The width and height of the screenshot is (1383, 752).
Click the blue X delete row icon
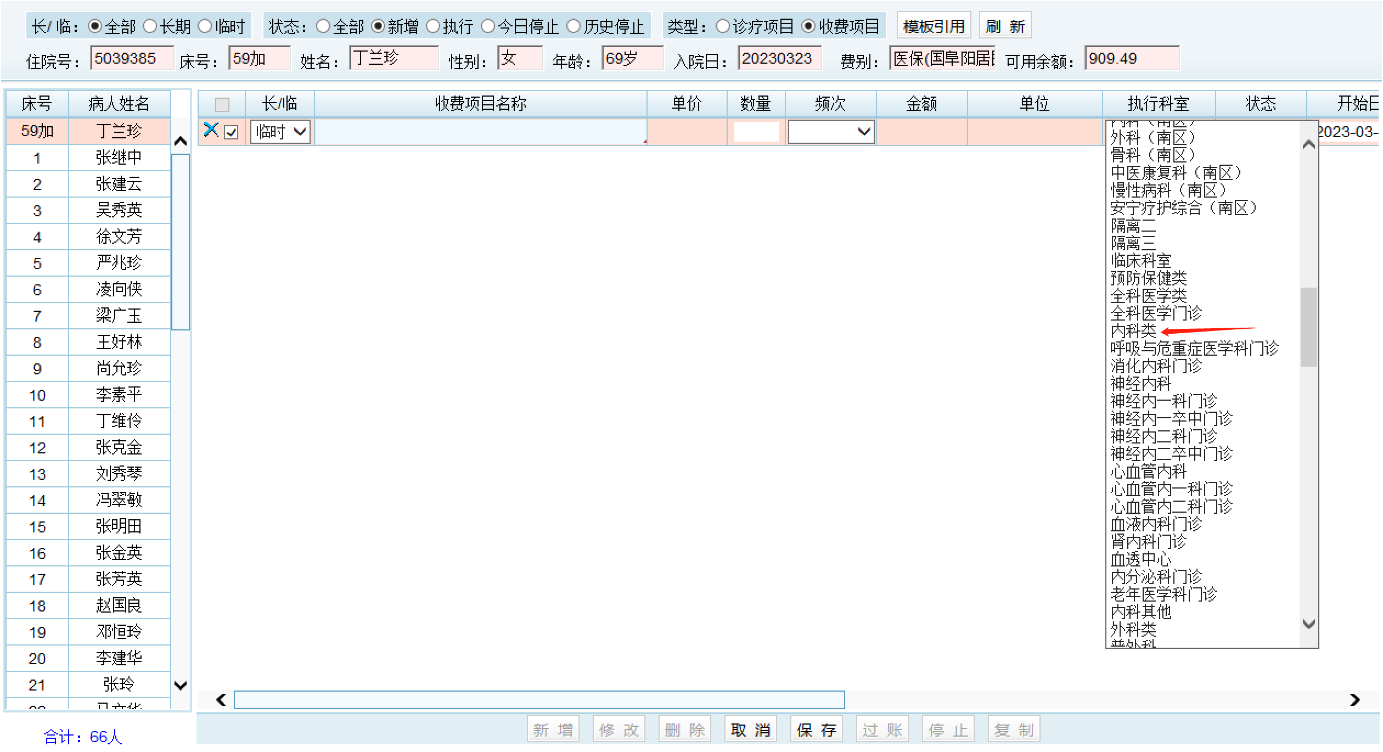[211, 130]
